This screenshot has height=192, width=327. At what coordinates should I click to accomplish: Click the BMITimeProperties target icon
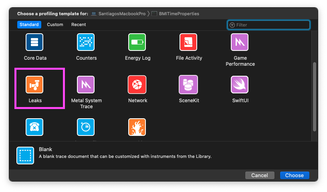[154, 14]
